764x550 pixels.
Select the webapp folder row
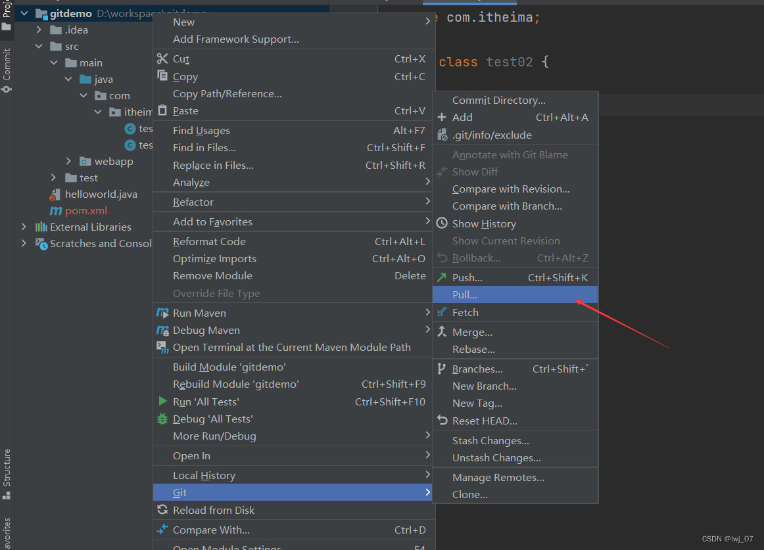(84, 161)
